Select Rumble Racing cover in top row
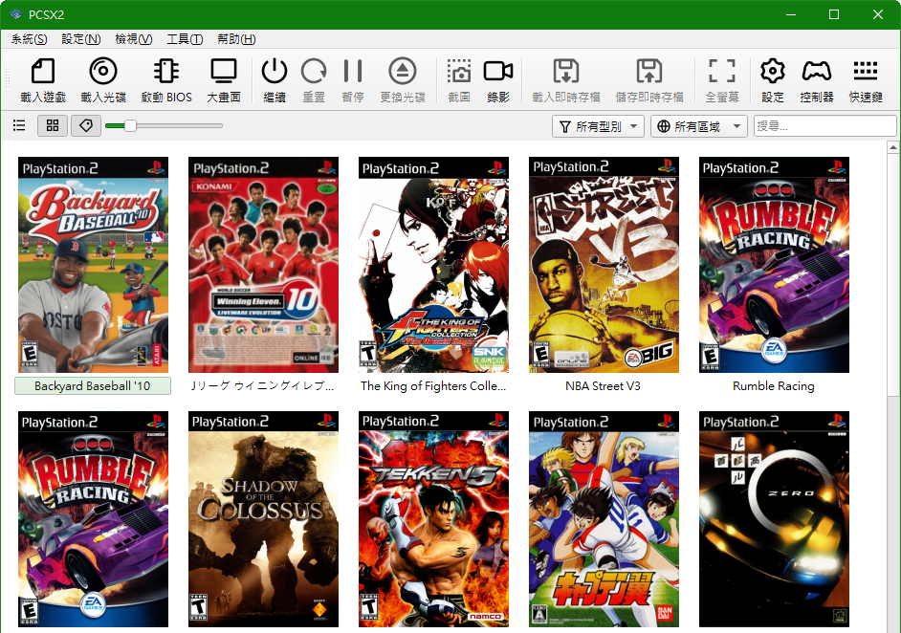 (774, 265)
